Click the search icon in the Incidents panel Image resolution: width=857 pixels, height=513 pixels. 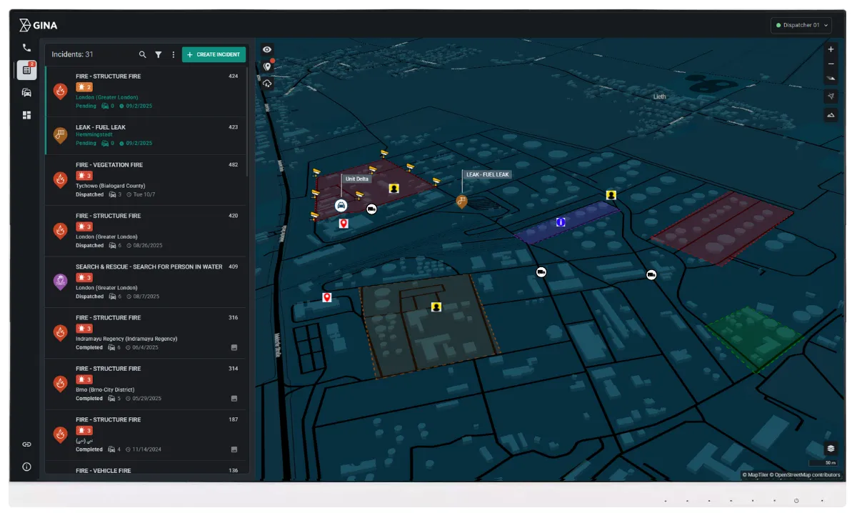pos(142,54)
